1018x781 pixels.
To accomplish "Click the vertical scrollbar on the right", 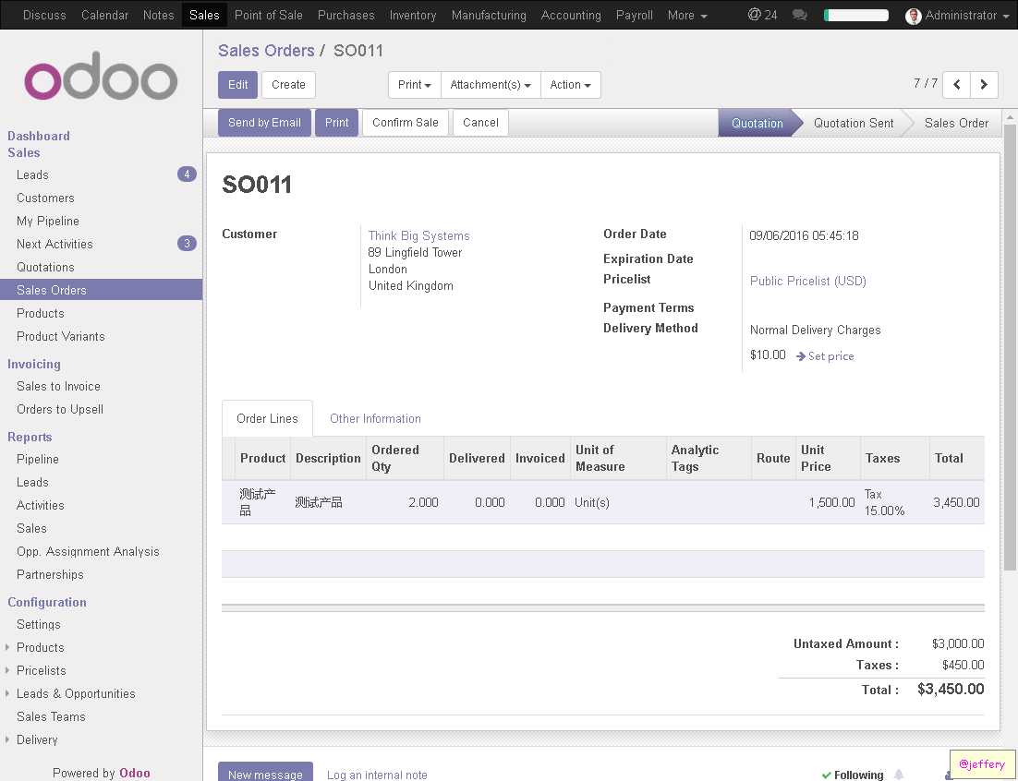I will pyautogui.click(x=1010, y=347).
